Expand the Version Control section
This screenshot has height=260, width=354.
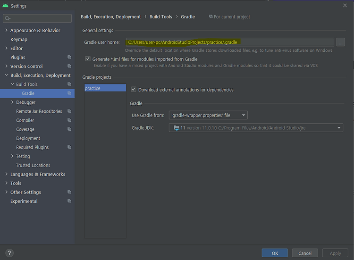(x=6, y=66)
